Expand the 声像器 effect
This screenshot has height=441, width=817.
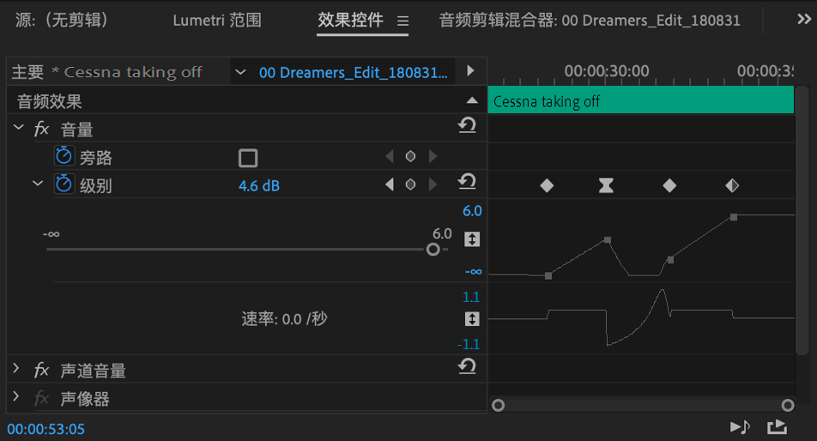[16, 396]
